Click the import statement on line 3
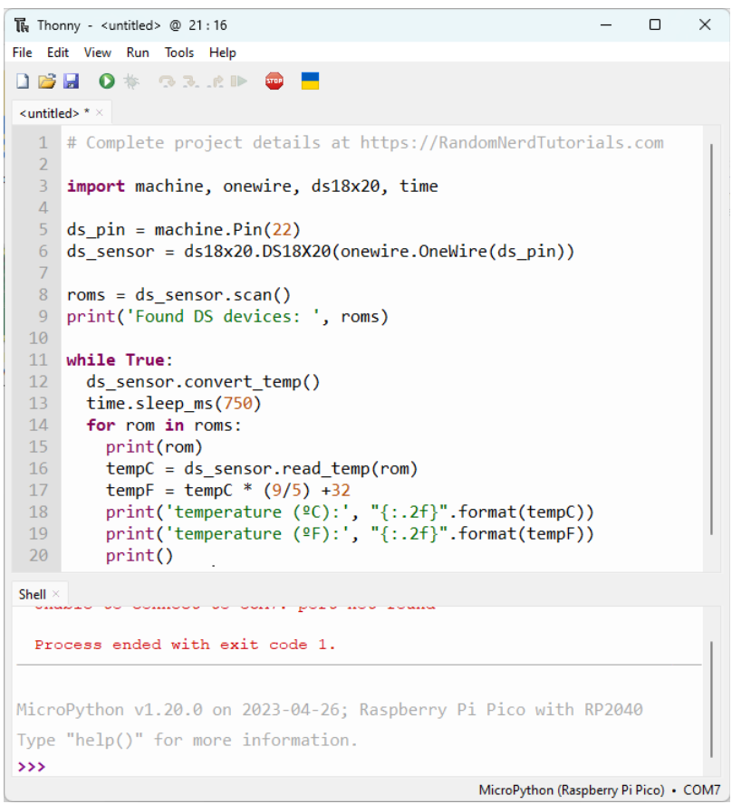The height and width of the screenshot is (804, 732). 252,187
